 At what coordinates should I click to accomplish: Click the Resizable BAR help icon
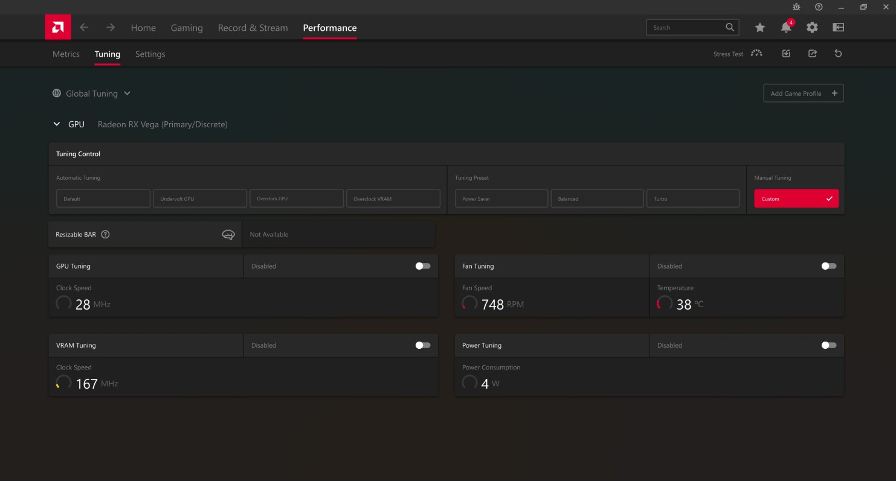tap(105, 235)
